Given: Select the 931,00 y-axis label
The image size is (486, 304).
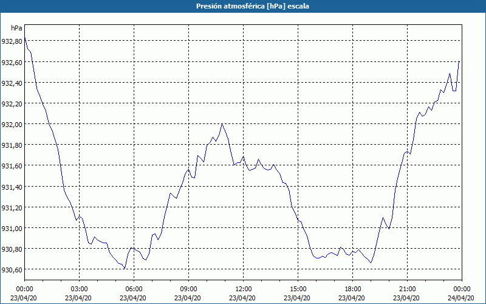Looking at the screenshot, I should click(x=12, y=229).
